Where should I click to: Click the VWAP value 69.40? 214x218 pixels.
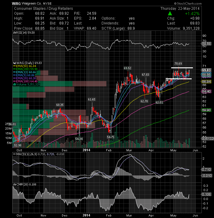[x=92, y=28]
